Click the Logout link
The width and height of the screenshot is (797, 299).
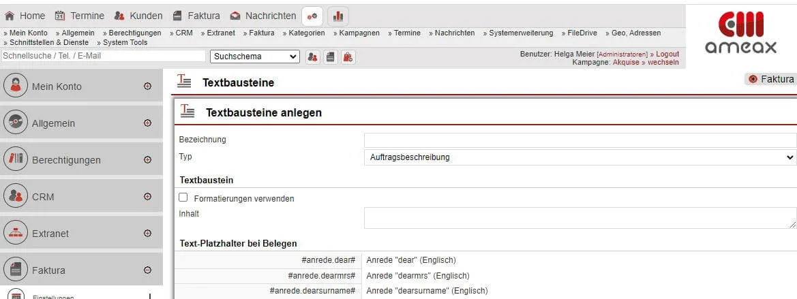coord(667,54)
